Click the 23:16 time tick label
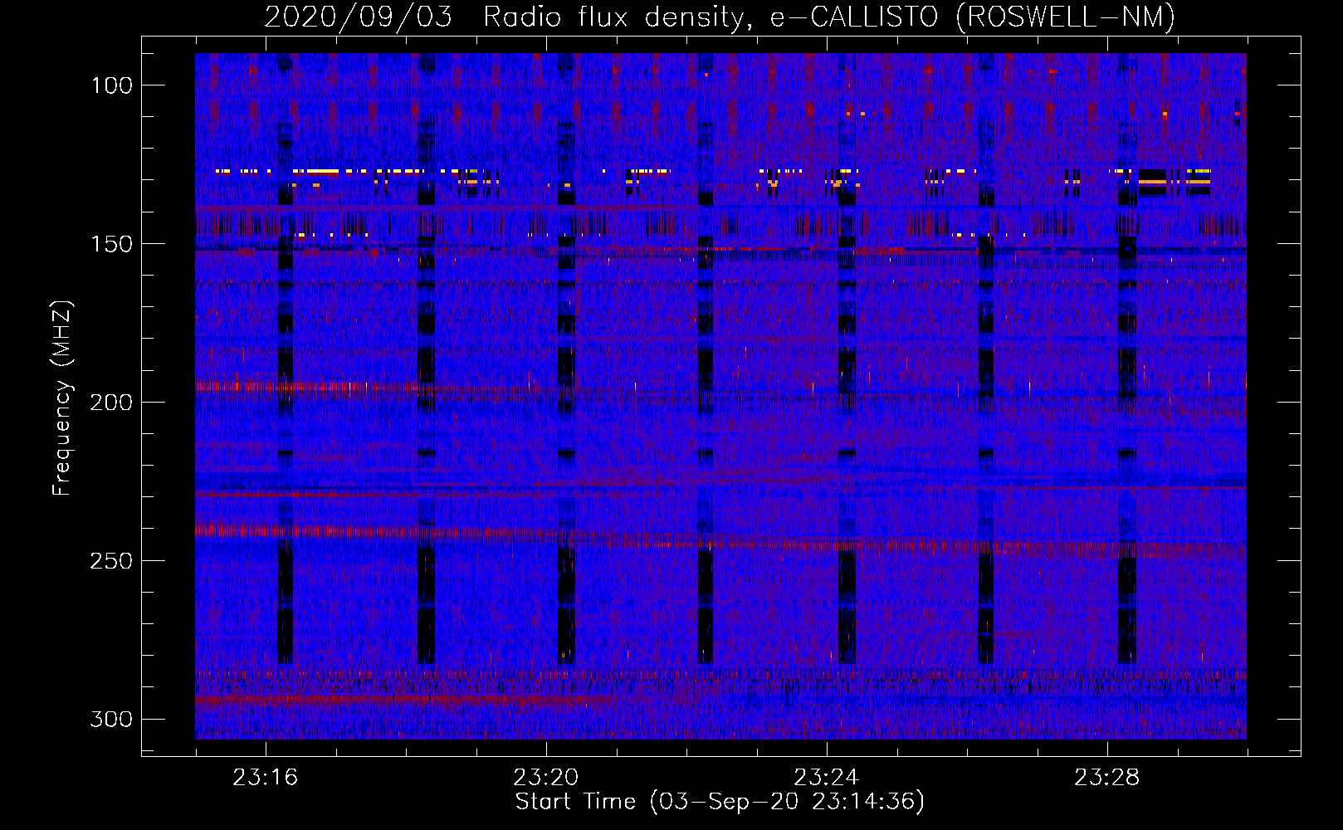The image size is (1343, 830). pos(266,778)
